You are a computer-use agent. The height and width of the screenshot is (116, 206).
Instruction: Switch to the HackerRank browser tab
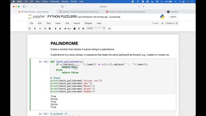(173, 12)
